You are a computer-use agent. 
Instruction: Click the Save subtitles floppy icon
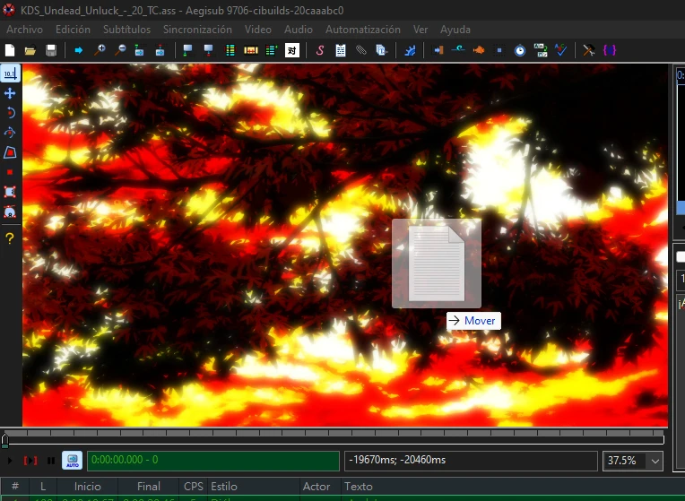tap(51, 50)
